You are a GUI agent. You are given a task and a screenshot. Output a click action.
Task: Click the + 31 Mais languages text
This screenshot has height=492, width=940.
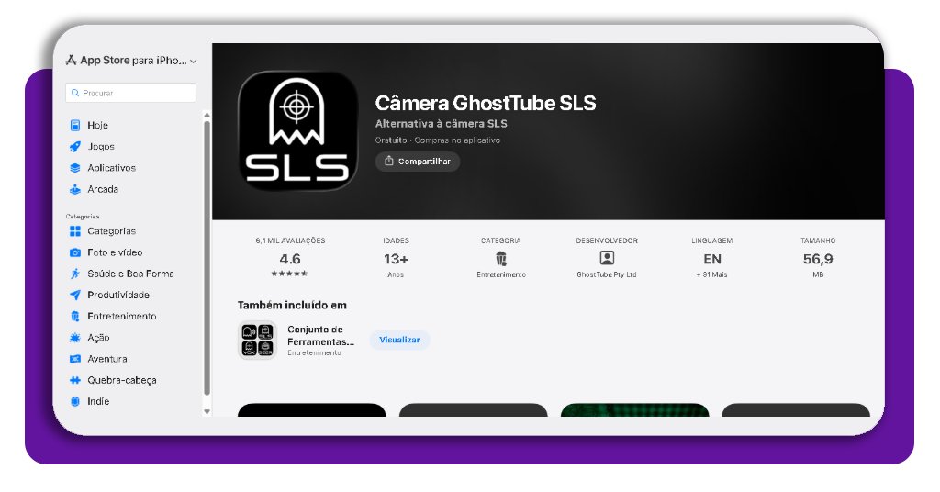click(711, 274)
